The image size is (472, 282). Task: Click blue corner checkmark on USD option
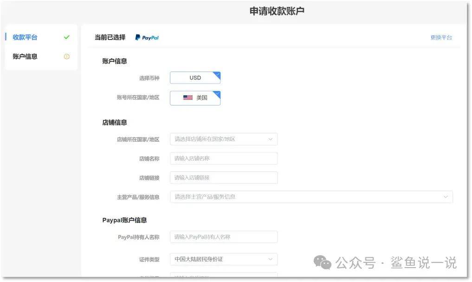tap(217, 74)
